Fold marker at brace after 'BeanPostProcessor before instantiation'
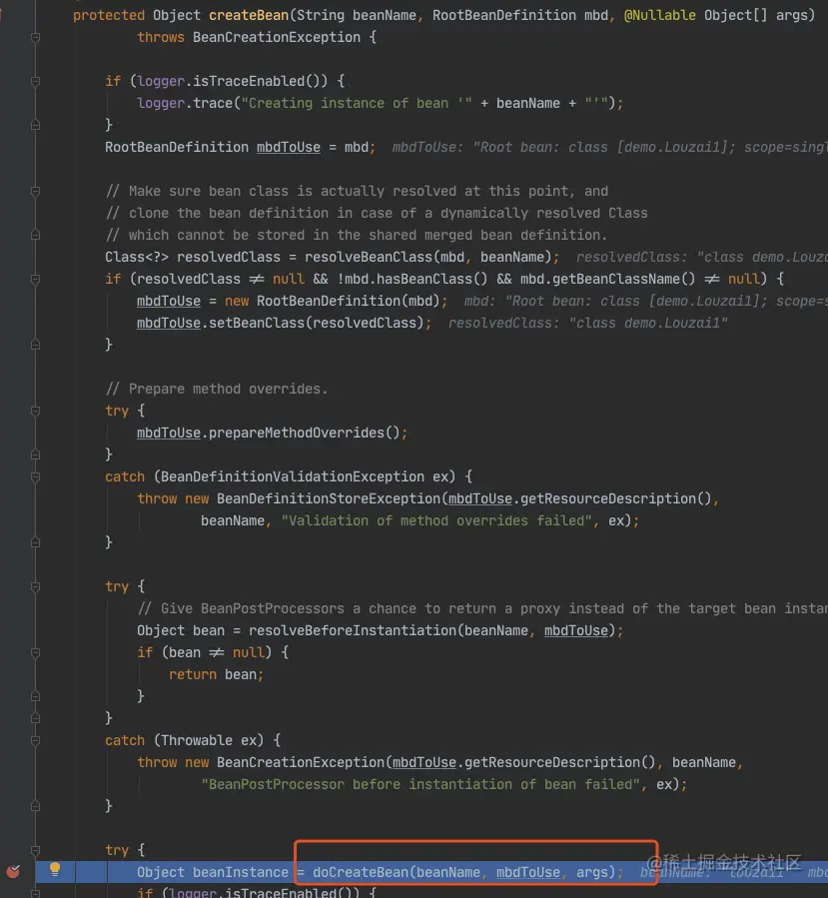The height and width of the screenshot is (898, 828). 35,806
